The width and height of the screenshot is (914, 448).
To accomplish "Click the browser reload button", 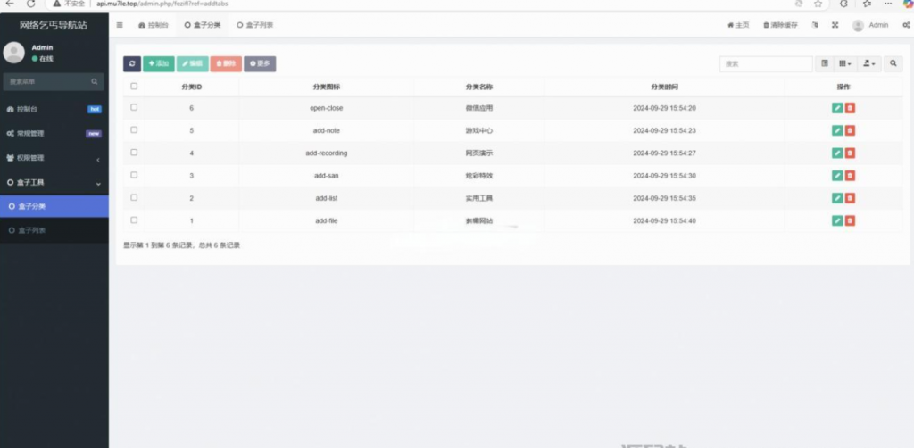I will (31, 4).
